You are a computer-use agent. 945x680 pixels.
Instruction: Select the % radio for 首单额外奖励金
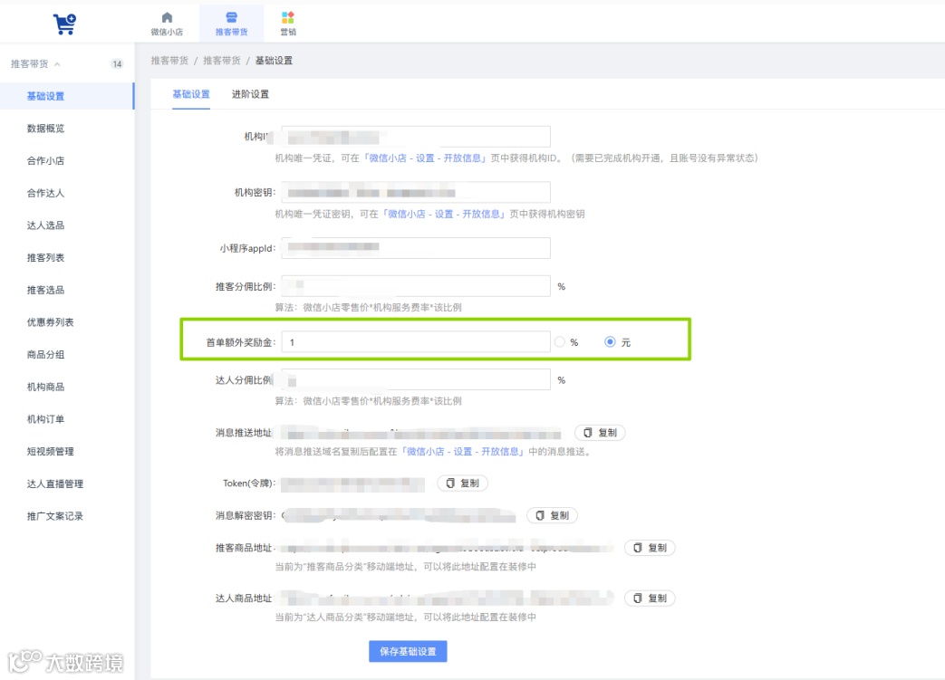[560, 342]
